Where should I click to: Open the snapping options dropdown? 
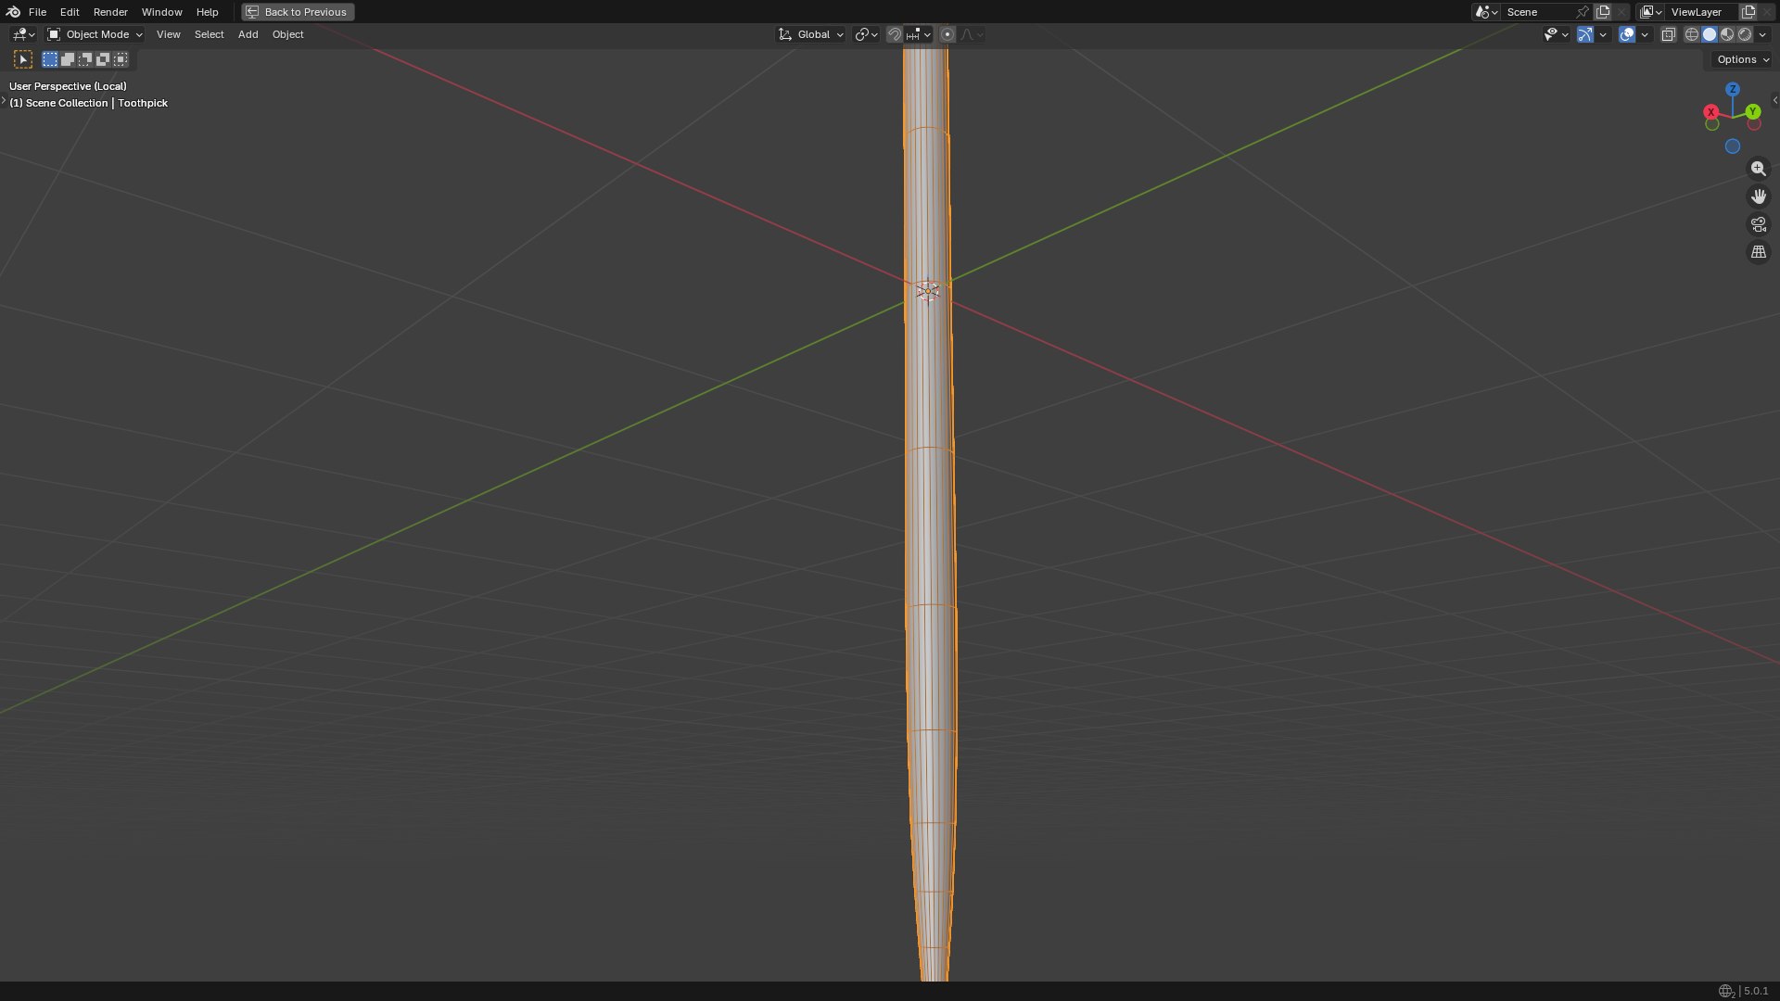919,34
